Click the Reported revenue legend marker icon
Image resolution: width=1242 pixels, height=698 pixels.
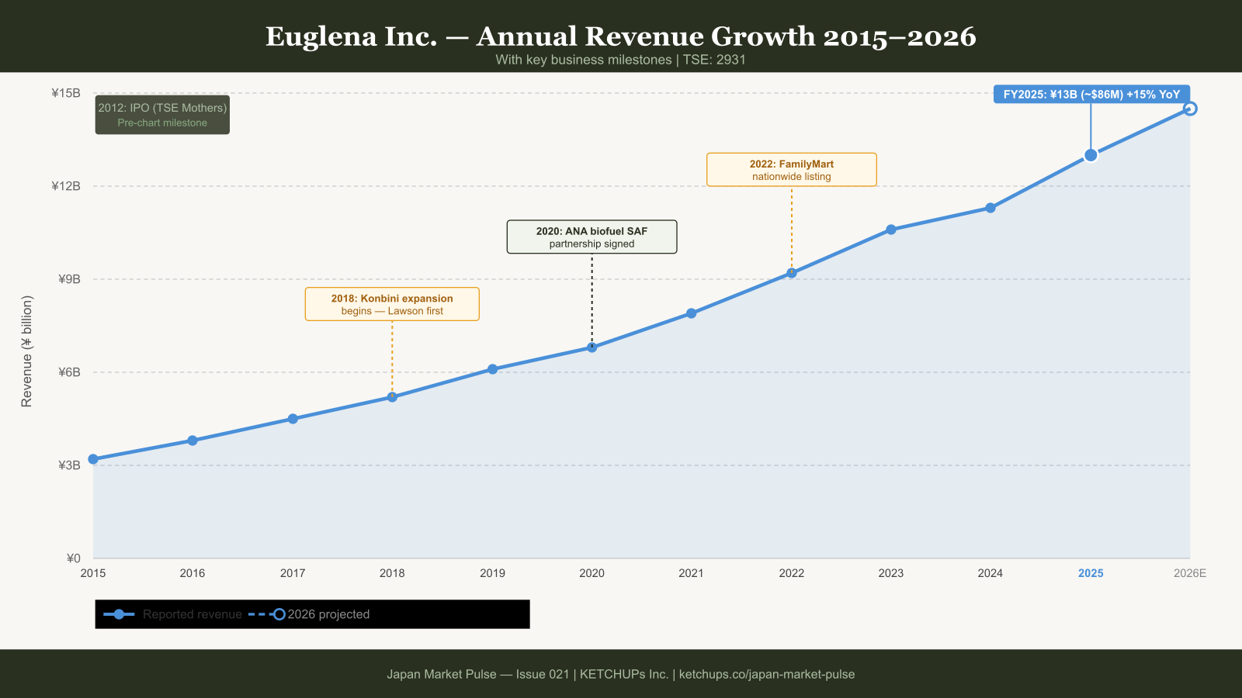click(x=119, y=614)
